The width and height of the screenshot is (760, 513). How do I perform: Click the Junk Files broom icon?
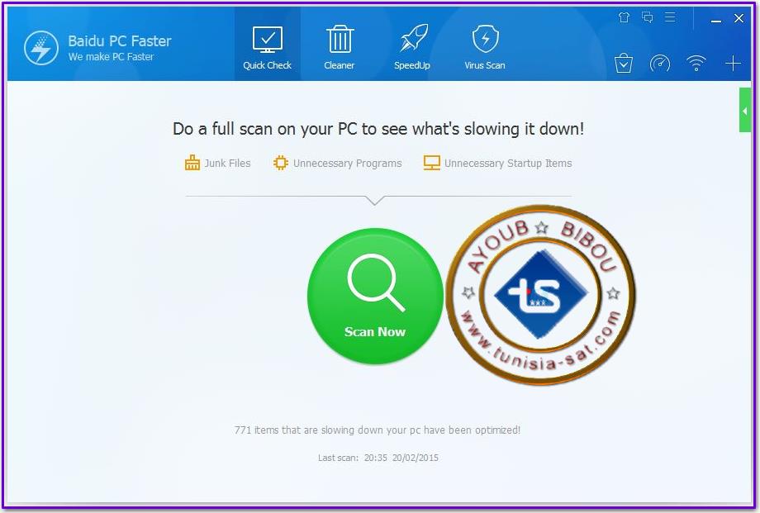click(192, 163)
